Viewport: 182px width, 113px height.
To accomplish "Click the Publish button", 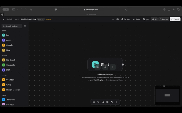I will coord(175,19).
